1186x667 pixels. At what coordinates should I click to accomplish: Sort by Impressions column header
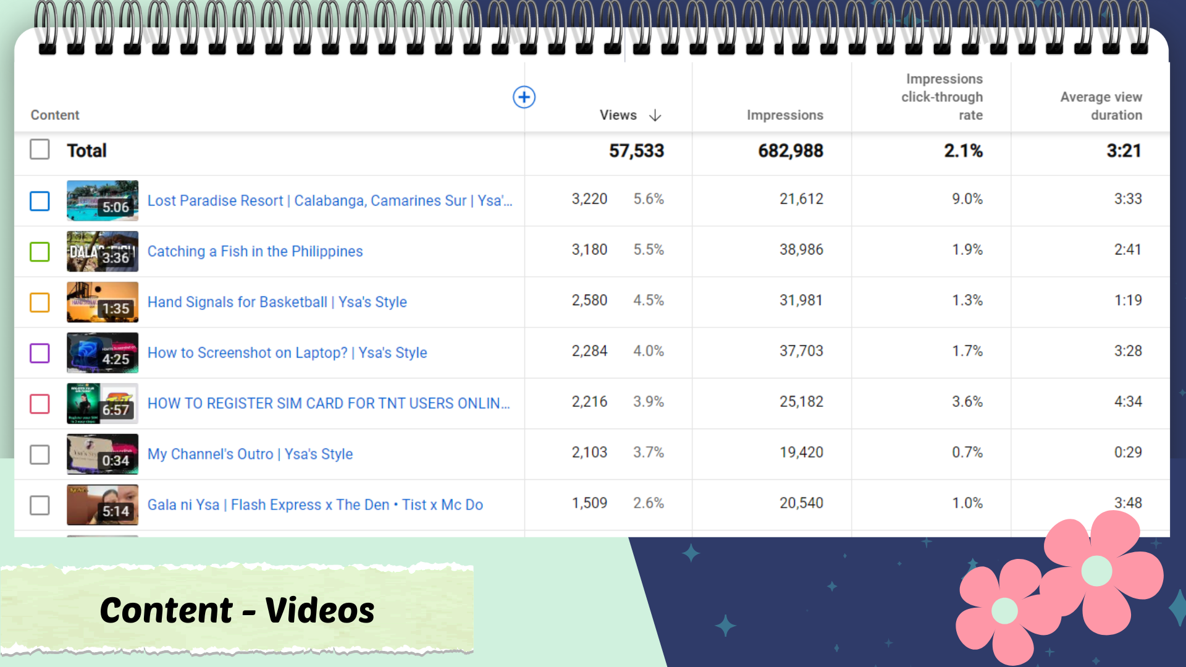point(784,115)
